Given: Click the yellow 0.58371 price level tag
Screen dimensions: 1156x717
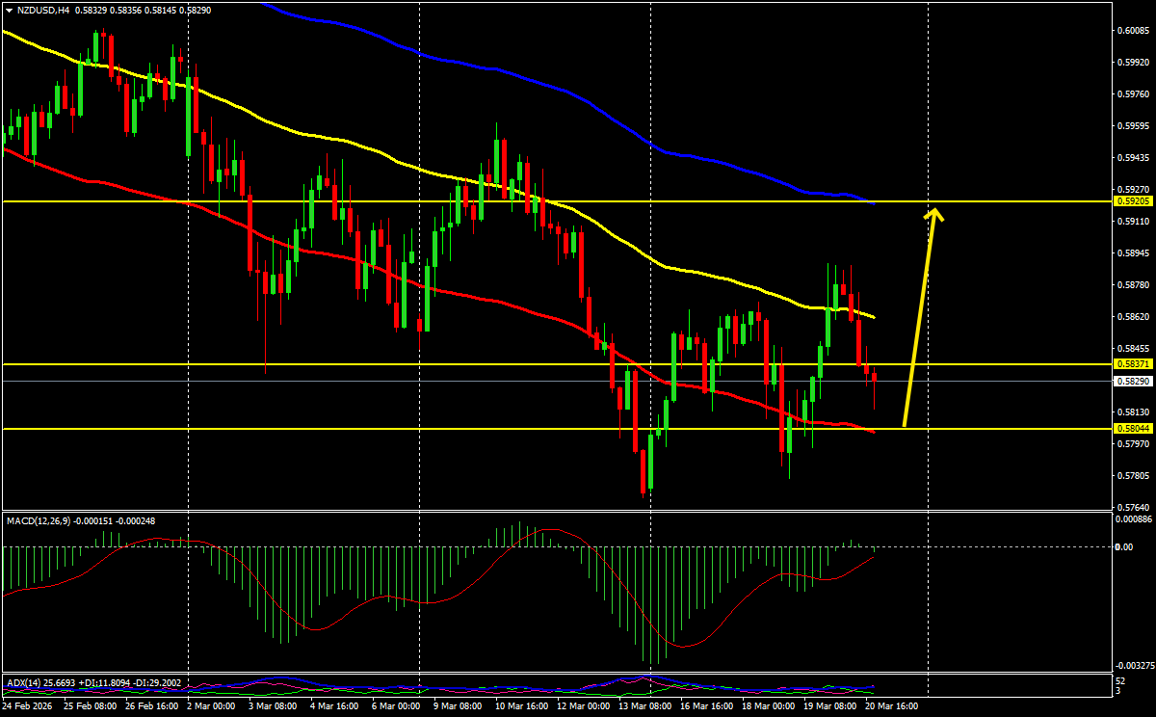Looking at the screenshot, I should point(1131,364).
